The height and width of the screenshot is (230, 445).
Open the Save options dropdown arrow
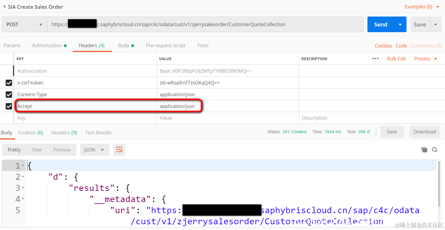pos(435,24)
